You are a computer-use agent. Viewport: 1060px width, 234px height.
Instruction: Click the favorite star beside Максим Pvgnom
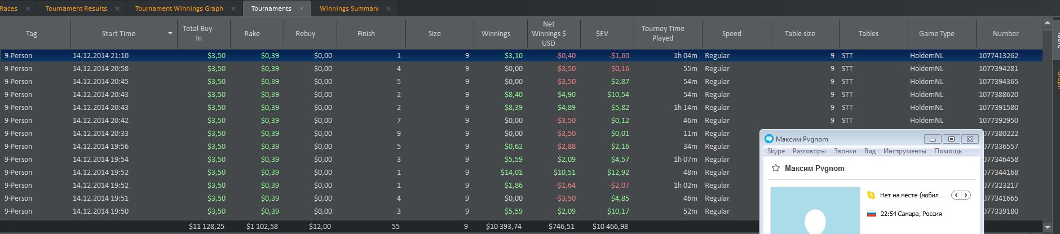(x=776, y=168)
